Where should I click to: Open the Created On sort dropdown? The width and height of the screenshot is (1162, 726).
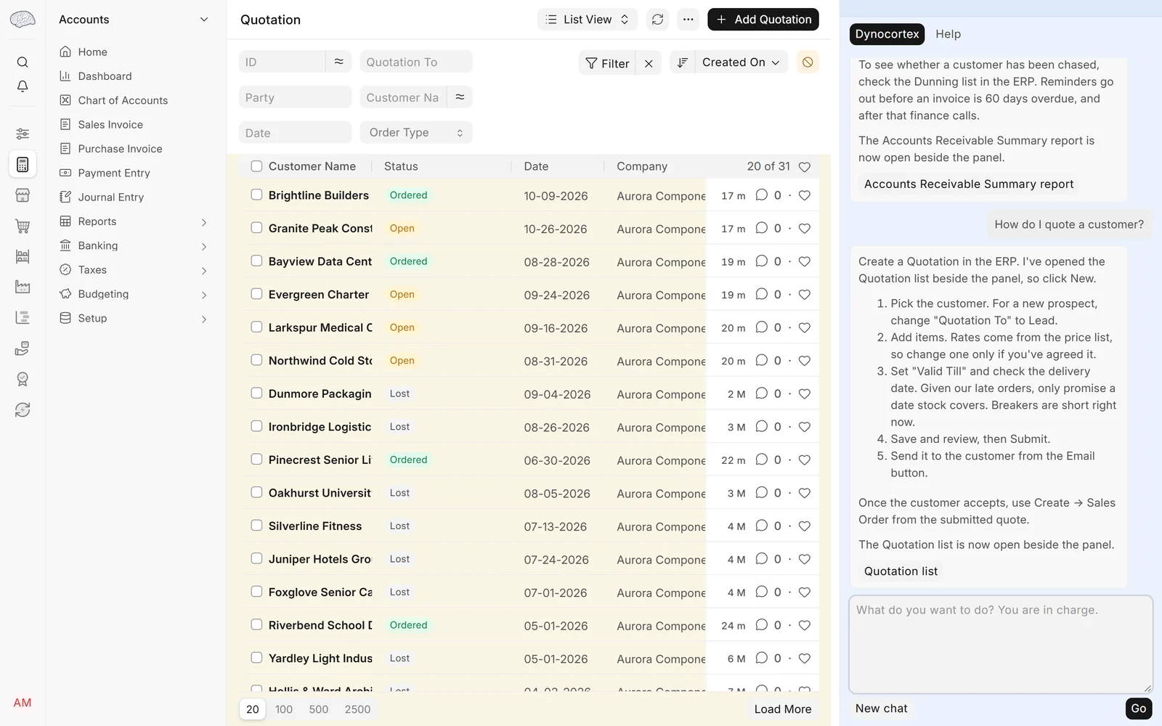click(x=742, y=62)
